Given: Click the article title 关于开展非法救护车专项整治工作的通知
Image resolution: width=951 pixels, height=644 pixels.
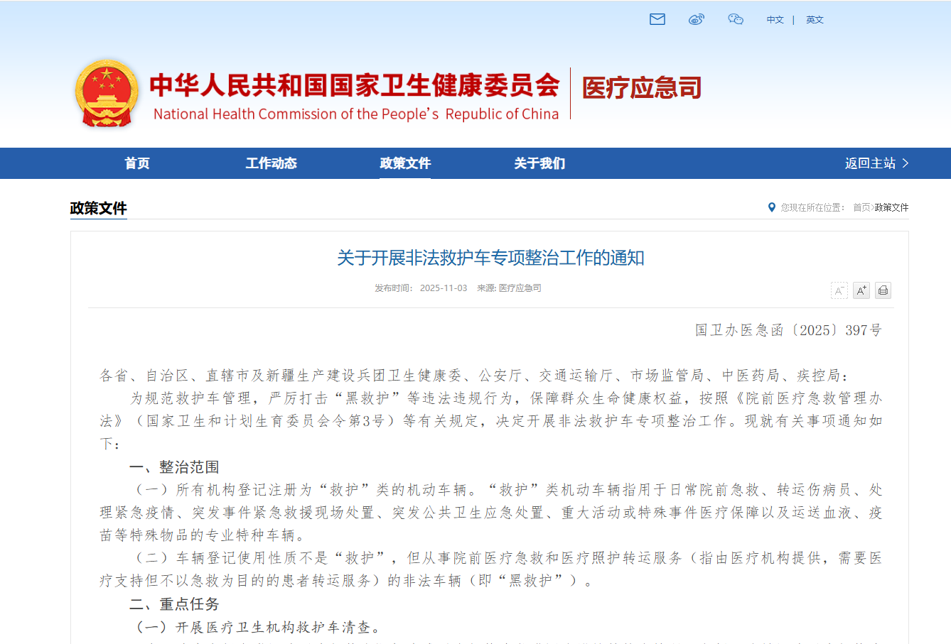Looking at the screenshot, I should click(490, 258).
